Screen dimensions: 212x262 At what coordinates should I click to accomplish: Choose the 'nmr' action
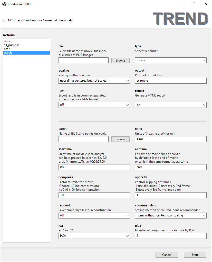[7, 49]
